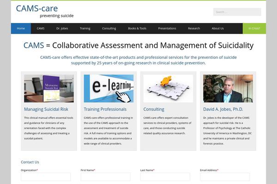This screenshot has width=277, height=184.
Task: Click the Contact Us heading
Action: tap(30, 162)
